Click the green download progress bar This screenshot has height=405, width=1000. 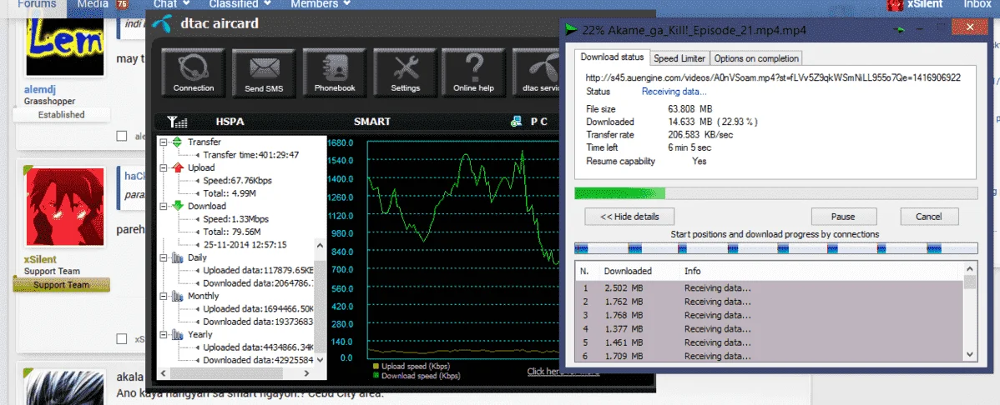click(x=776, y=193)
